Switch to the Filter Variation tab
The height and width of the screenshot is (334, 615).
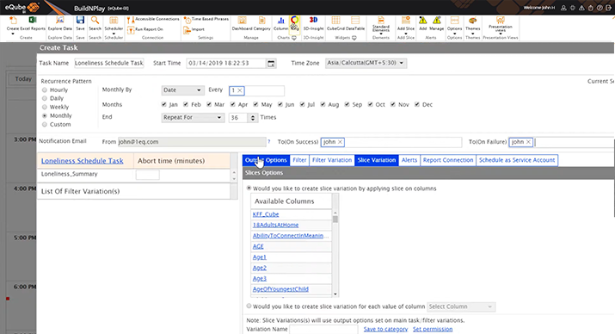[x=332, y=160]
